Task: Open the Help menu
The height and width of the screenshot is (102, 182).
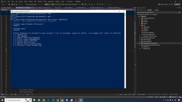Action: tap(63, 1)
